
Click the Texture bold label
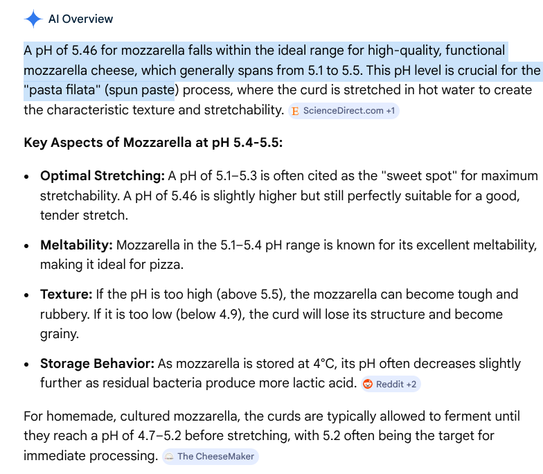[x=64, y=295]
